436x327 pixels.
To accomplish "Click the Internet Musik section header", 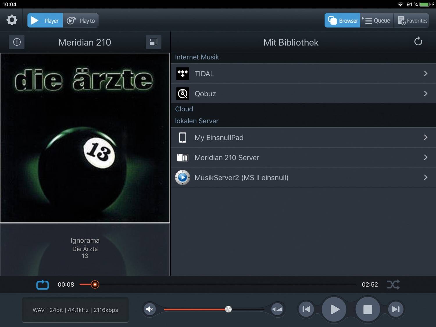I will point(197,57).
